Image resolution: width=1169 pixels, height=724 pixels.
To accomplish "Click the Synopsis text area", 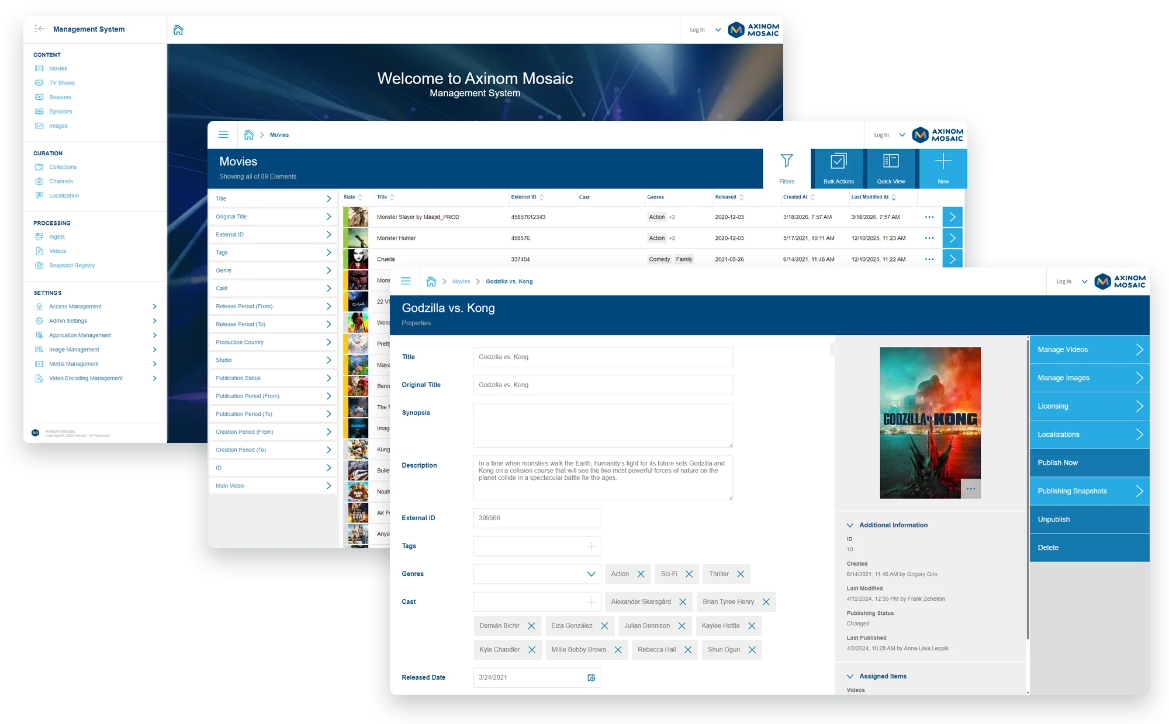I will tap(603, 425).
